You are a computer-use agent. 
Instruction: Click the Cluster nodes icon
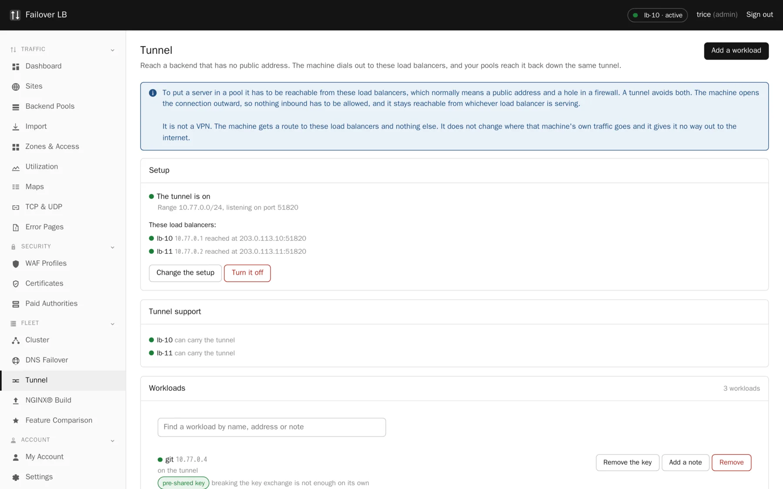16,340
